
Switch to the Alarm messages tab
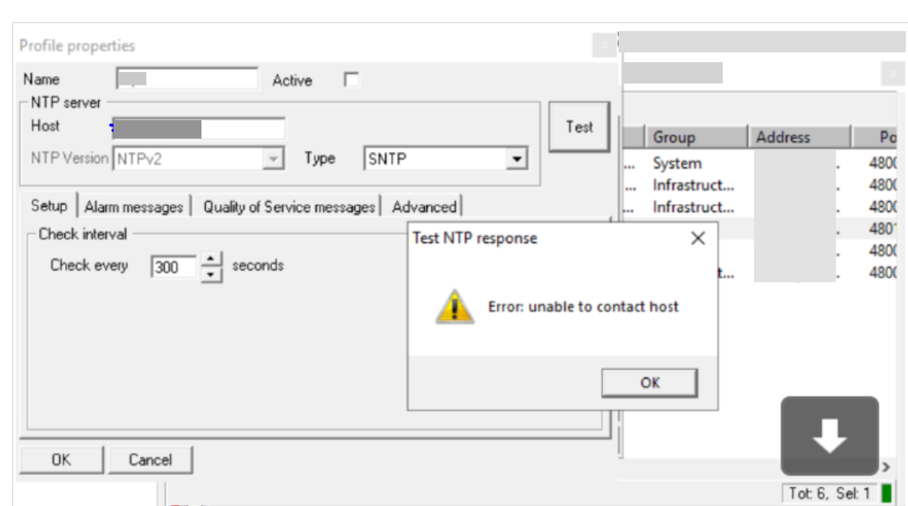click(134, 207)
